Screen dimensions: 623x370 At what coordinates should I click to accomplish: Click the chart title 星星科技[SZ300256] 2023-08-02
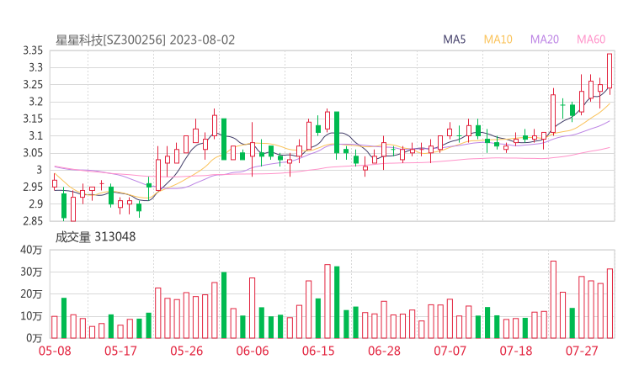[145, 40]
